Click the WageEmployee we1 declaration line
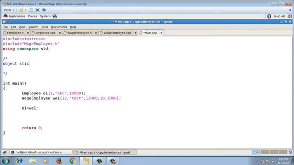This screenshot has width=294, height=165. point(72,98)
